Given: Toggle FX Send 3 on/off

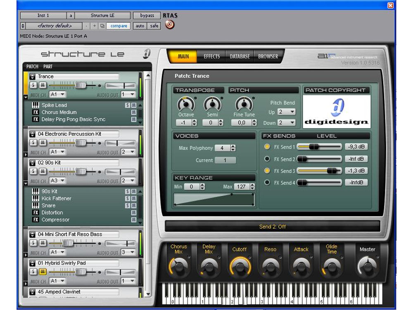Looking at the screenshot, I should (267, 171).
